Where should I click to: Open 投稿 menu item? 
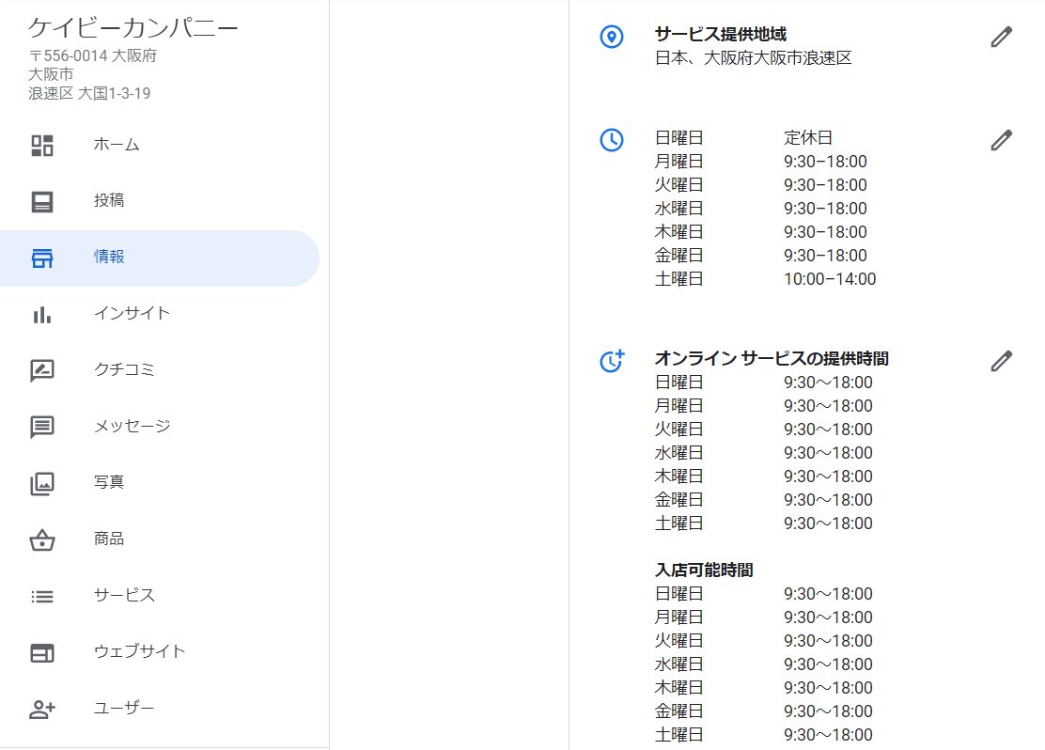(160, 201)
